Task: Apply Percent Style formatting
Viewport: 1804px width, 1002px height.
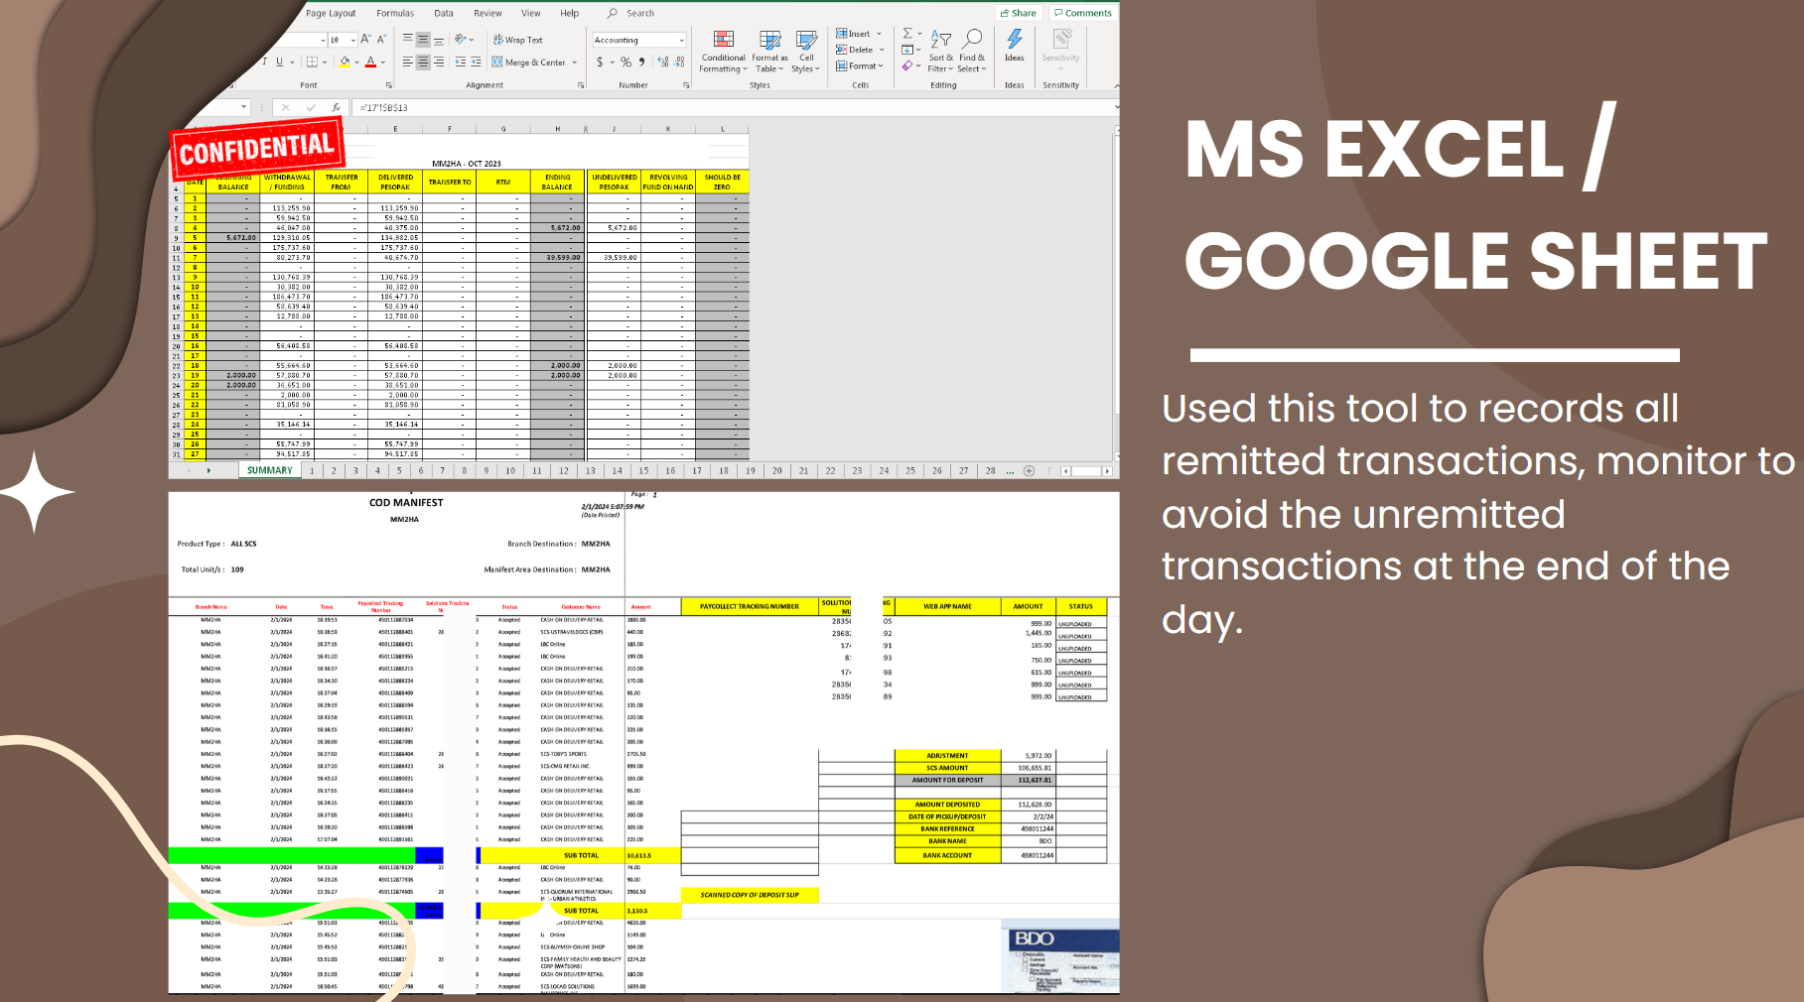Action: (625, 62)
